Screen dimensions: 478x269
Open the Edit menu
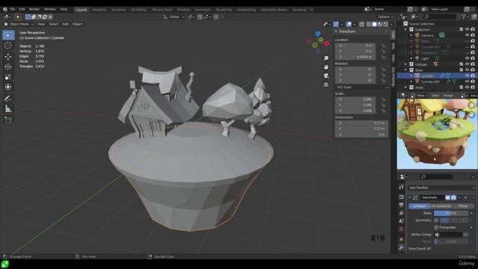click(22, 9)
